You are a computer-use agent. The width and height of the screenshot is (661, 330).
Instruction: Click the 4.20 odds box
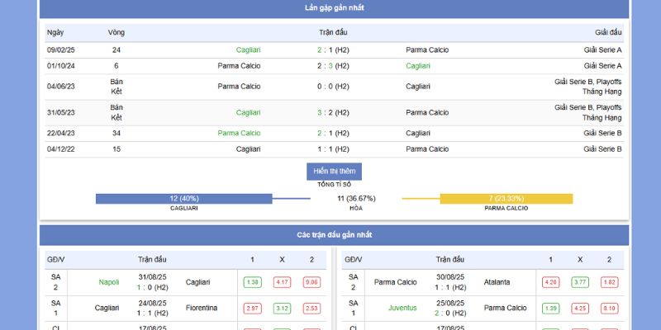tap(550, 282)
